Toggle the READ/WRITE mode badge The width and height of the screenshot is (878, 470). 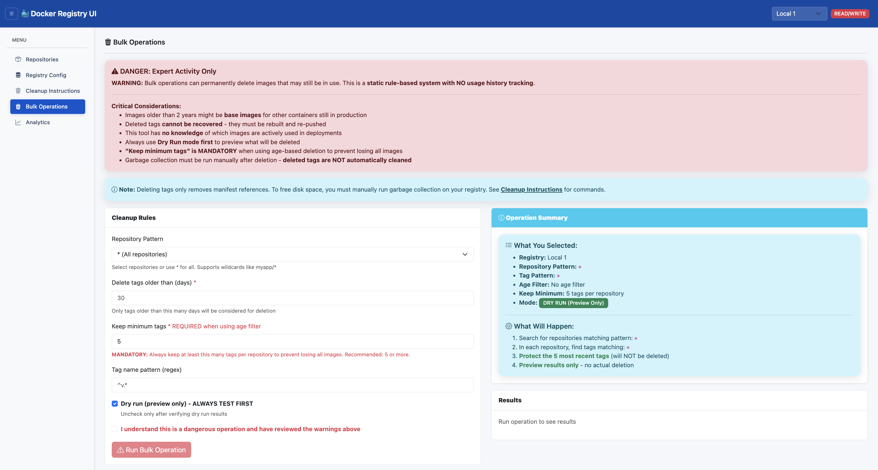click(x=850, y=14)
